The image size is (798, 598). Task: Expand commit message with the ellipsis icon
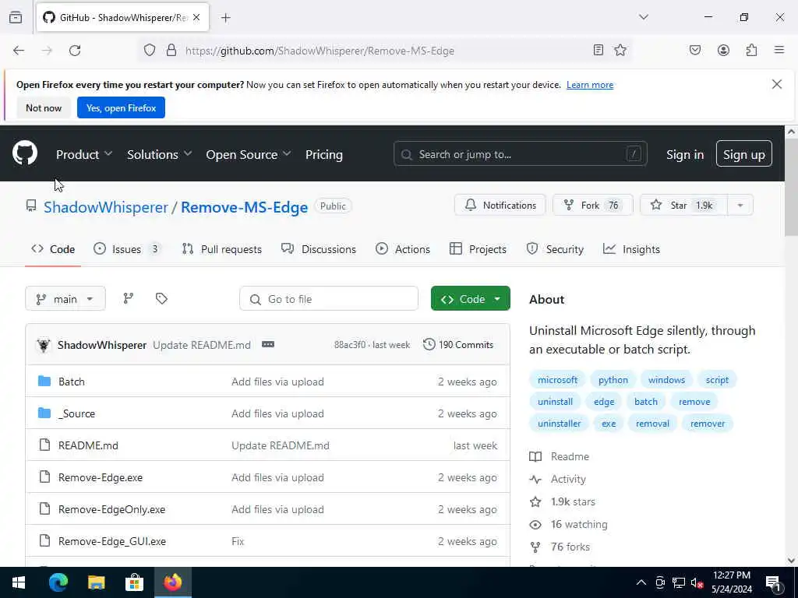coord(268,345)
